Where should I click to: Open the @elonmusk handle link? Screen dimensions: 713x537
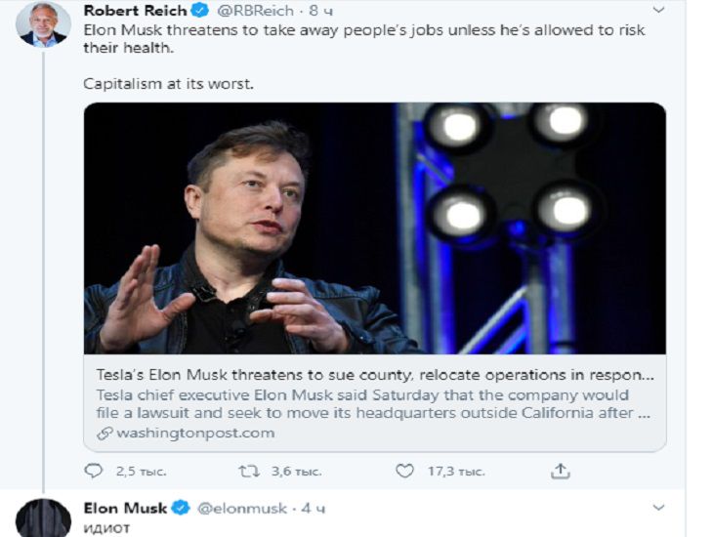coord(241,508)
